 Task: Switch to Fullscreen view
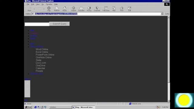(x=106, y=9)
